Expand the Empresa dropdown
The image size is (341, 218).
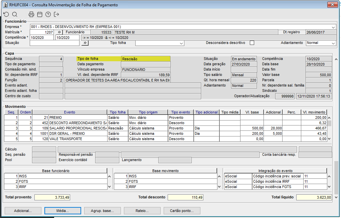coord(333,27)
